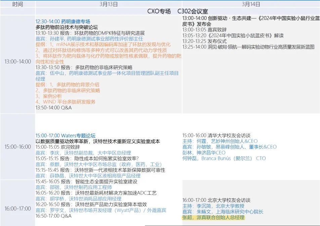Click the '13:25-14:00 洞见·破局·领航' line
The height and width of the screenshot is (226, 320).
tap(248, 47)
